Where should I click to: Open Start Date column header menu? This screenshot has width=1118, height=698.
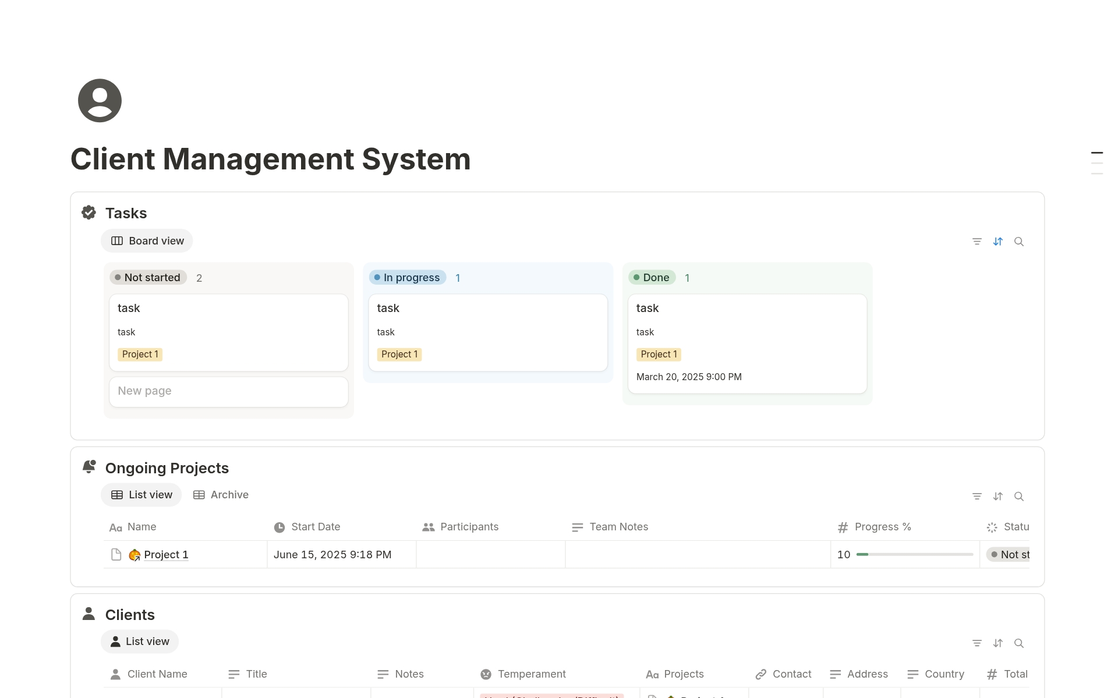click(x=315, y=527)
